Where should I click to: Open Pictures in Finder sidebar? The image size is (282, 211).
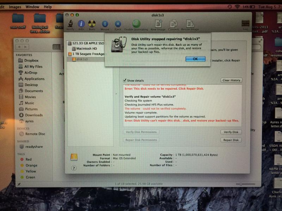[28, 109]
